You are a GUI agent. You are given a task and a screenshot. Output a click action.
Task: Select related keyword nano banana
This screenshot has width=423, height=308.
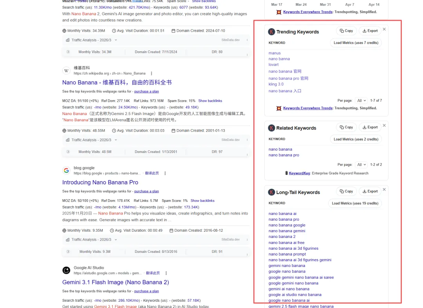click(x=280, y=149)
